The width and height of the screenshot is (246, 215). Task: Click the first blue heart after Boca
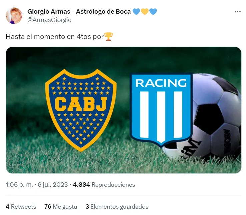tap(136, 12)
